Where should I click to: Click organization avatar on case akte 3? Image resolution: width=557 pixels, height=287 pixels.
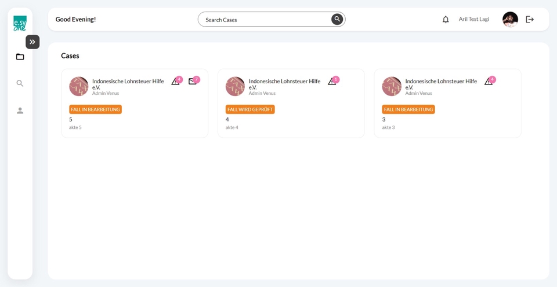pyautogui.click(x=392, y=86)
